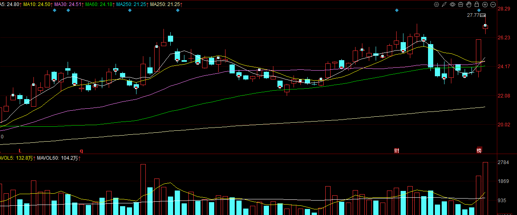The image size is (517, 215).
Task: Click the 24.17 price axis label
Action: 504,66
